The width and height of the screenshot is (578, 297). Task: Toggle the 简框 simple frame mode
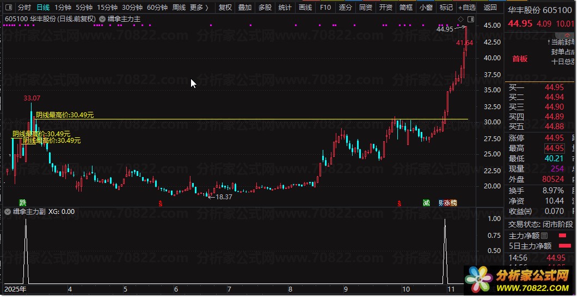point(406,8)
